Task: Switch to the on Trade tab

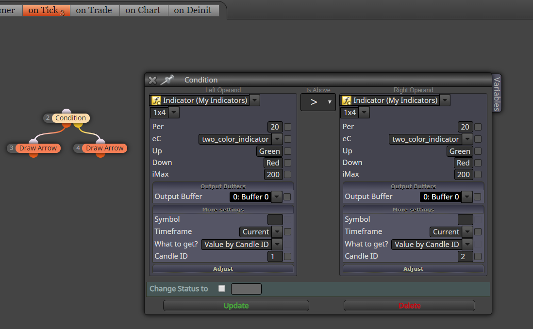Action: pos(94,10)
